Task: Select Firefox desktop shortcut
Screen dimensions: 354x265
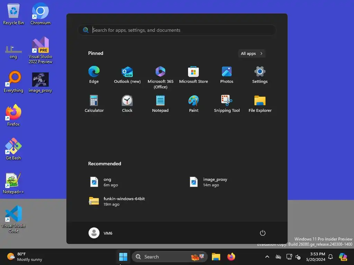Action: (13, 115)
